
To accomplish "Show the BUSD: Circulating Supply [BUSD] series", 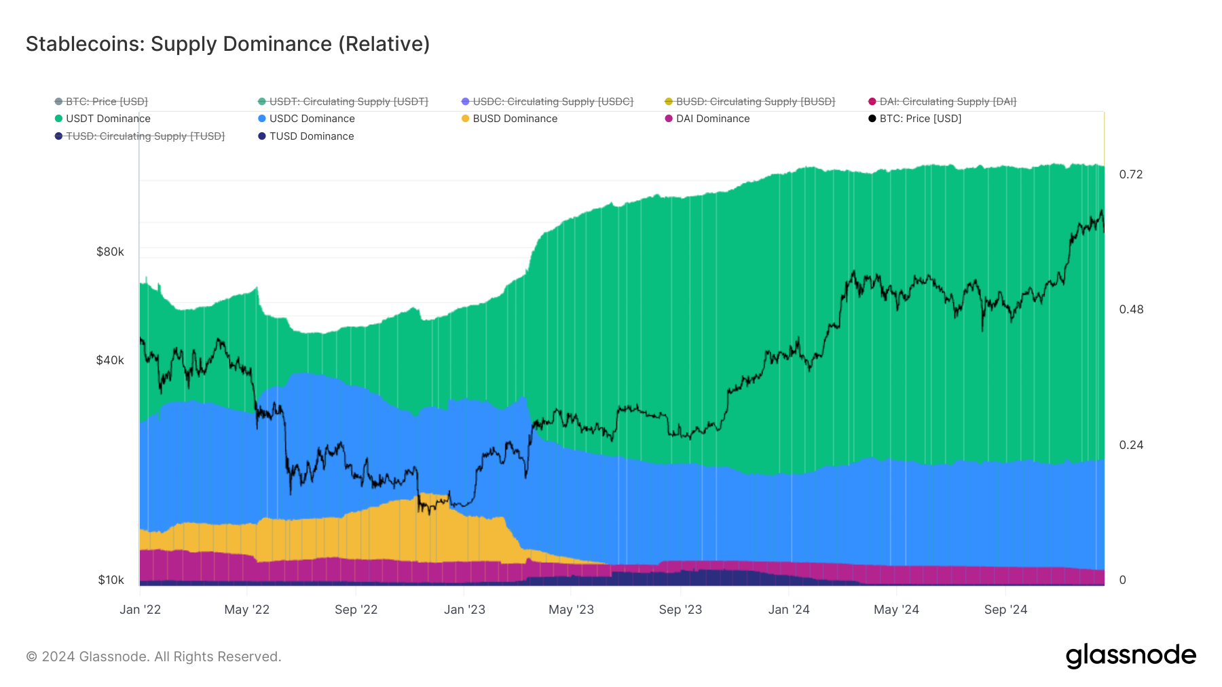I will click(x=756, y=101).
